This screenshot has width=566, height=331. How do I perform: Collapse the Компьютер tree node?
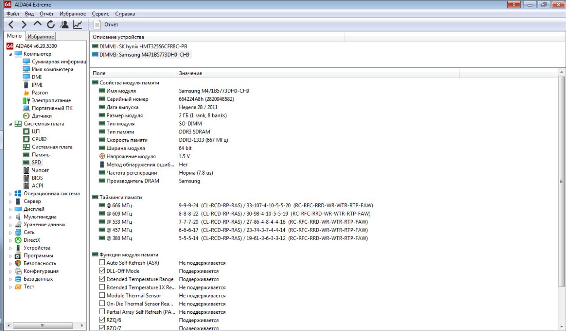[x=11, y=54]
